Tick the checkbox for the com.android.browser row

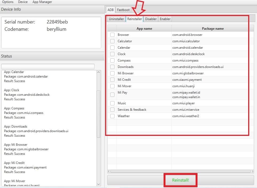(112, 35)
